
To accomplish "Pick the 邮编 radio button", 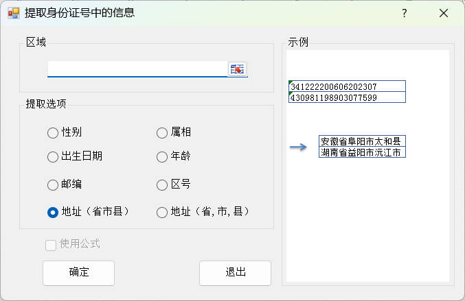I will 53,184.
